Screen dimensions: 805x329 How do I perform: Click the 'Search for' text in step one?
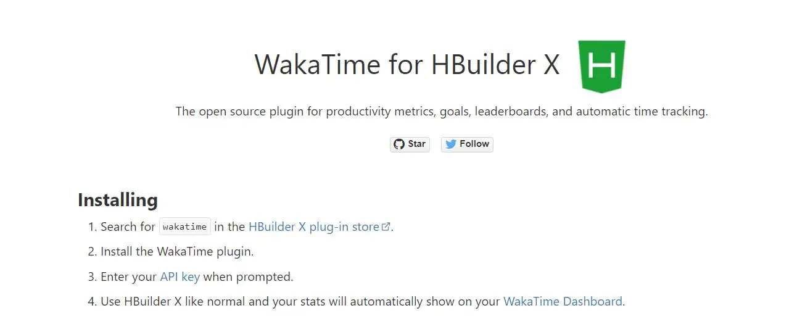click(128, 227)
